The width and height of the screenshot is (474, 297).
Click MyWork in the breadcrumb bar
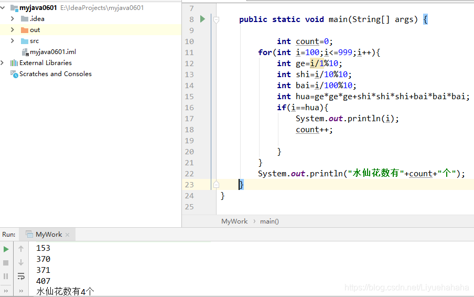234,221
